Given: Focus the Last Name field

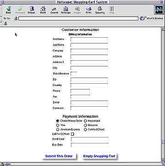Looking at the screenshot, I should click(x=89, y=45).
